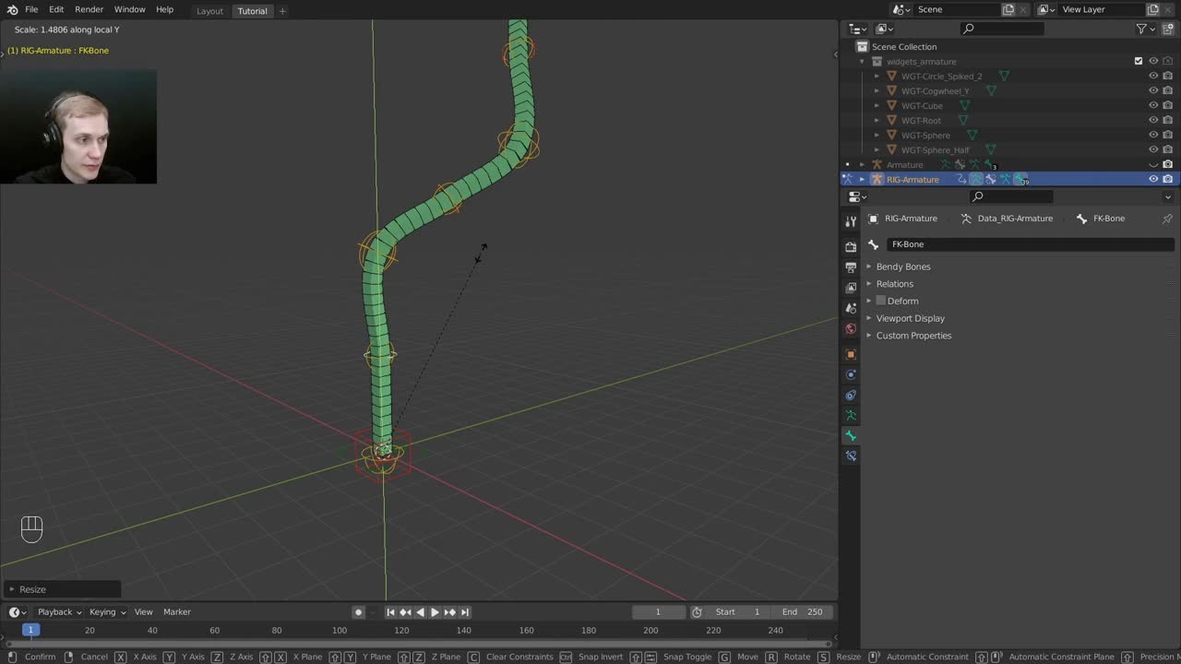The height and width of the screenshot is (664, 1181).
Task: Select the WGT-Root object in outliner
Action: click(x=921, y=121)
